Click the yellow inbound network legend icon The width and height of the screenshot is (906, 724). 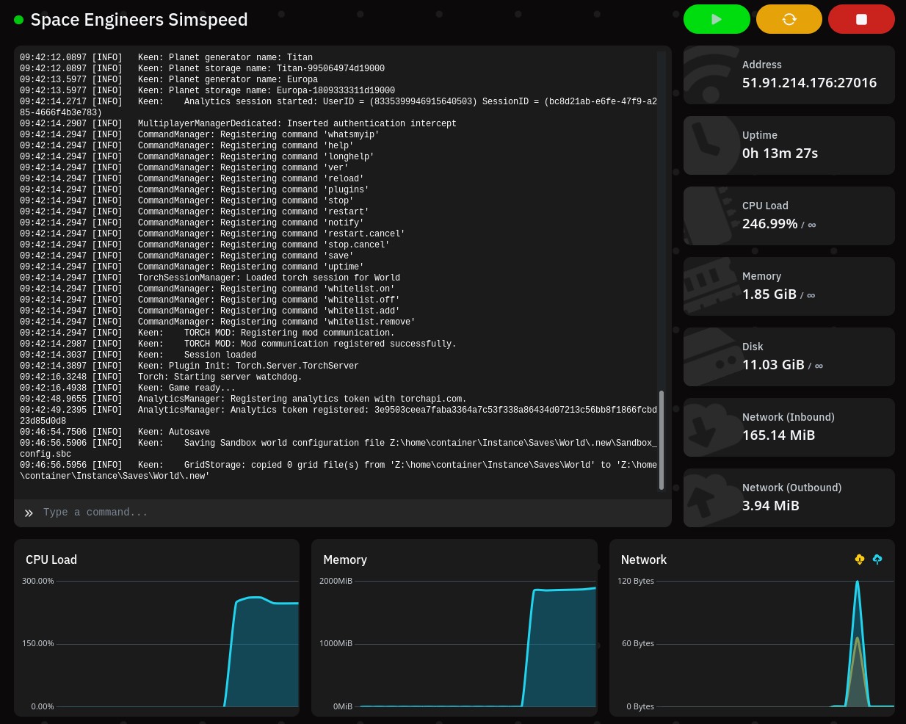pyautogui.click(x=860, y=560)
